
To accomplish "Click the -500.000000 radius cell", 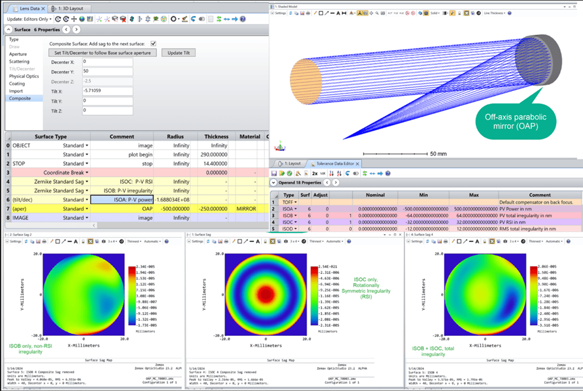I will [x=175, y=208].
